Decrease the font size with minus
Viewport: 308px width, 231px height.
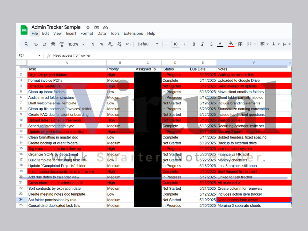pos(167,44)
